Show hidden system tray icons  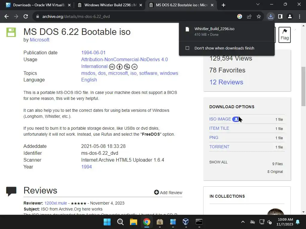[243, 222]
